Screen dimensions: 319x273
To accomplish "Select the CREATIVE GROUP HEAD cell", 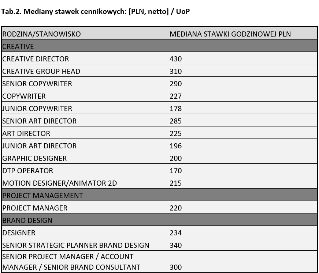I will 41,71.
